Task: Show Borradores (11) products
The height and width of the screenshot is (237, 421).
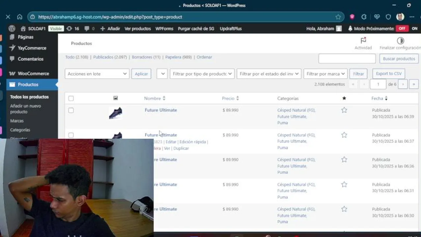Action: [146, 57]
